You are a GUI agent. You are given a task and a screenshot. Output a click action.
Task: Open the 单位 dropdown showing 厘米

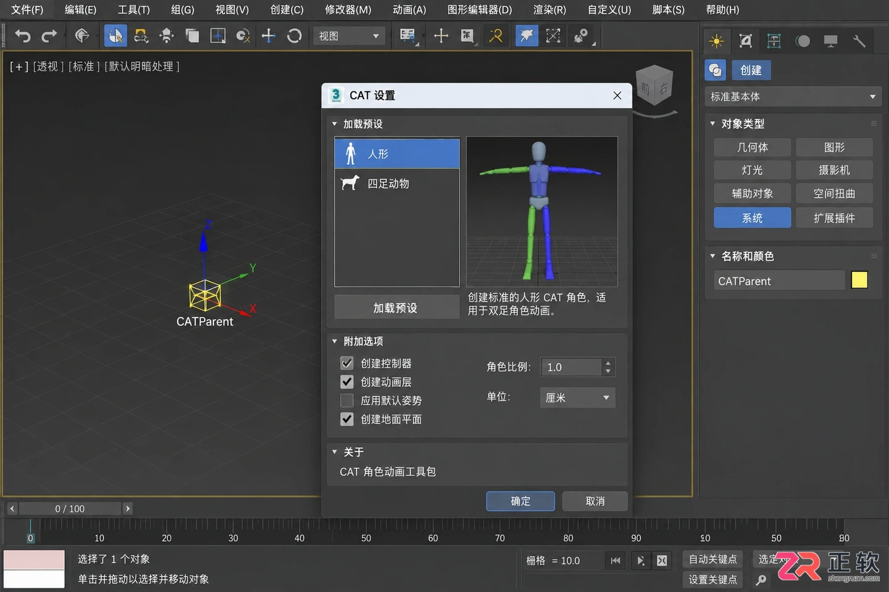tap(577, 398)
